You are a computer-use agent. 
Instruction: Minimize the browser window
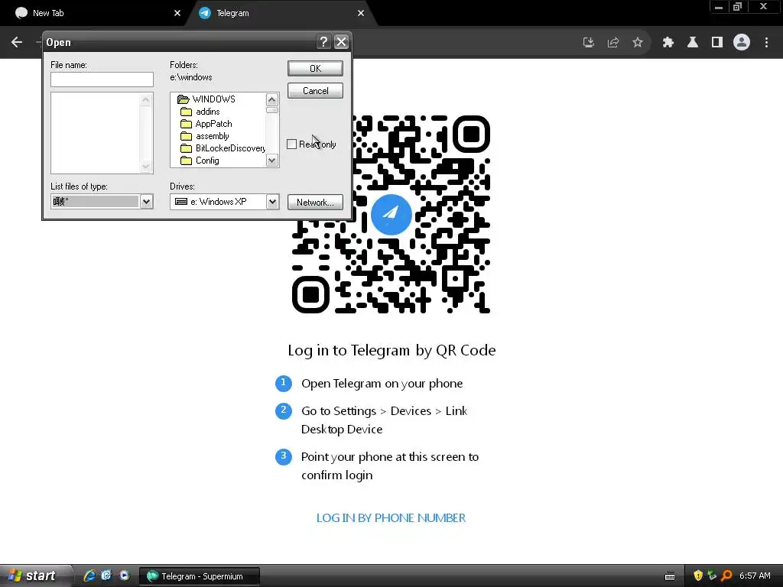(719, 7)
